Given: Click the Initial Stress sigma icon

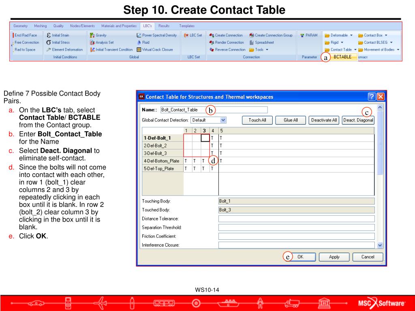Looking at the screenshot, I should point(49,42).
